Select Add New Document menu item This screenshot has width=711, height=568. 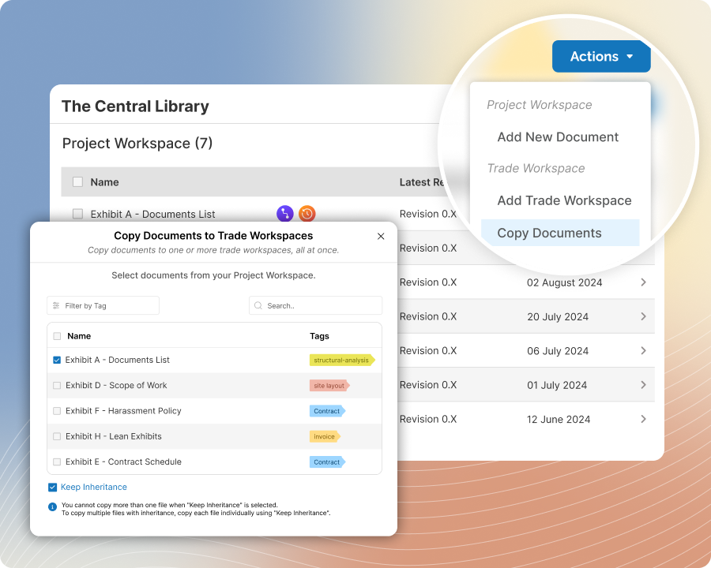558,136
